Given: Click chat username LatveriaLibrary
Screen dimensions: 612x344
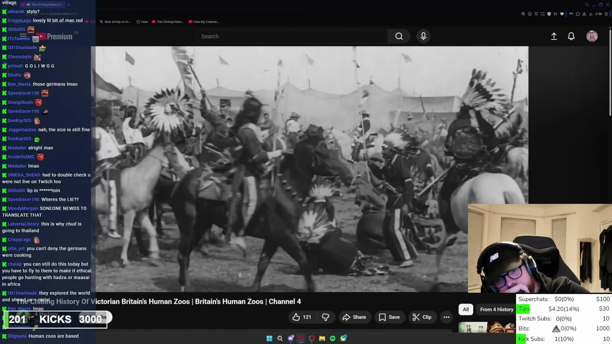Looking at the screenshot, I should pos(23,224).
